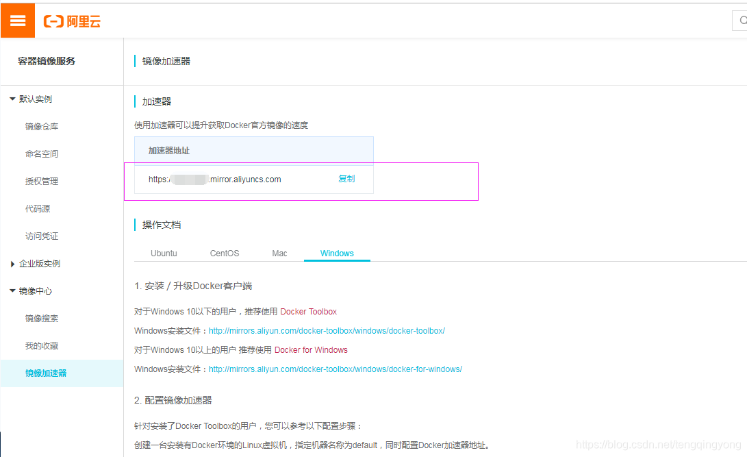Select 镜像加速器 in sidebar
747x457 pixels.
tap(62, 373)
